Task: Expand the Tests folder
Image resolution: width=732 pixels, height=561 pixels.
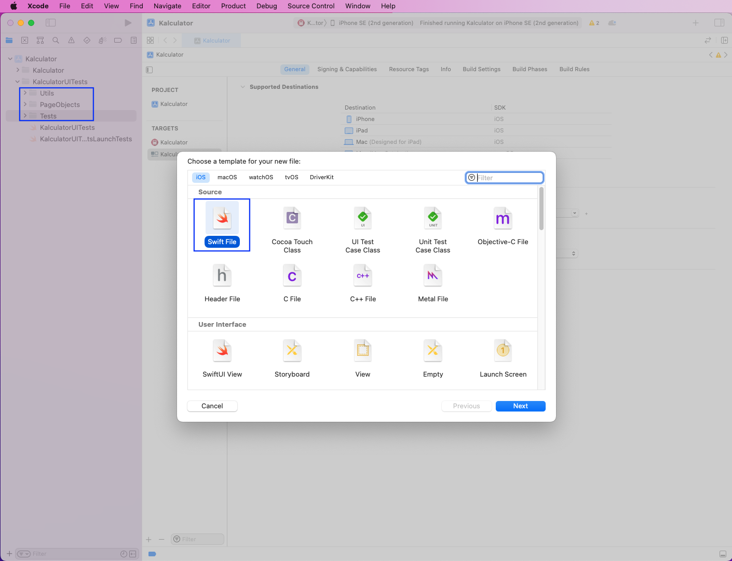Action: tap(25, 116)
